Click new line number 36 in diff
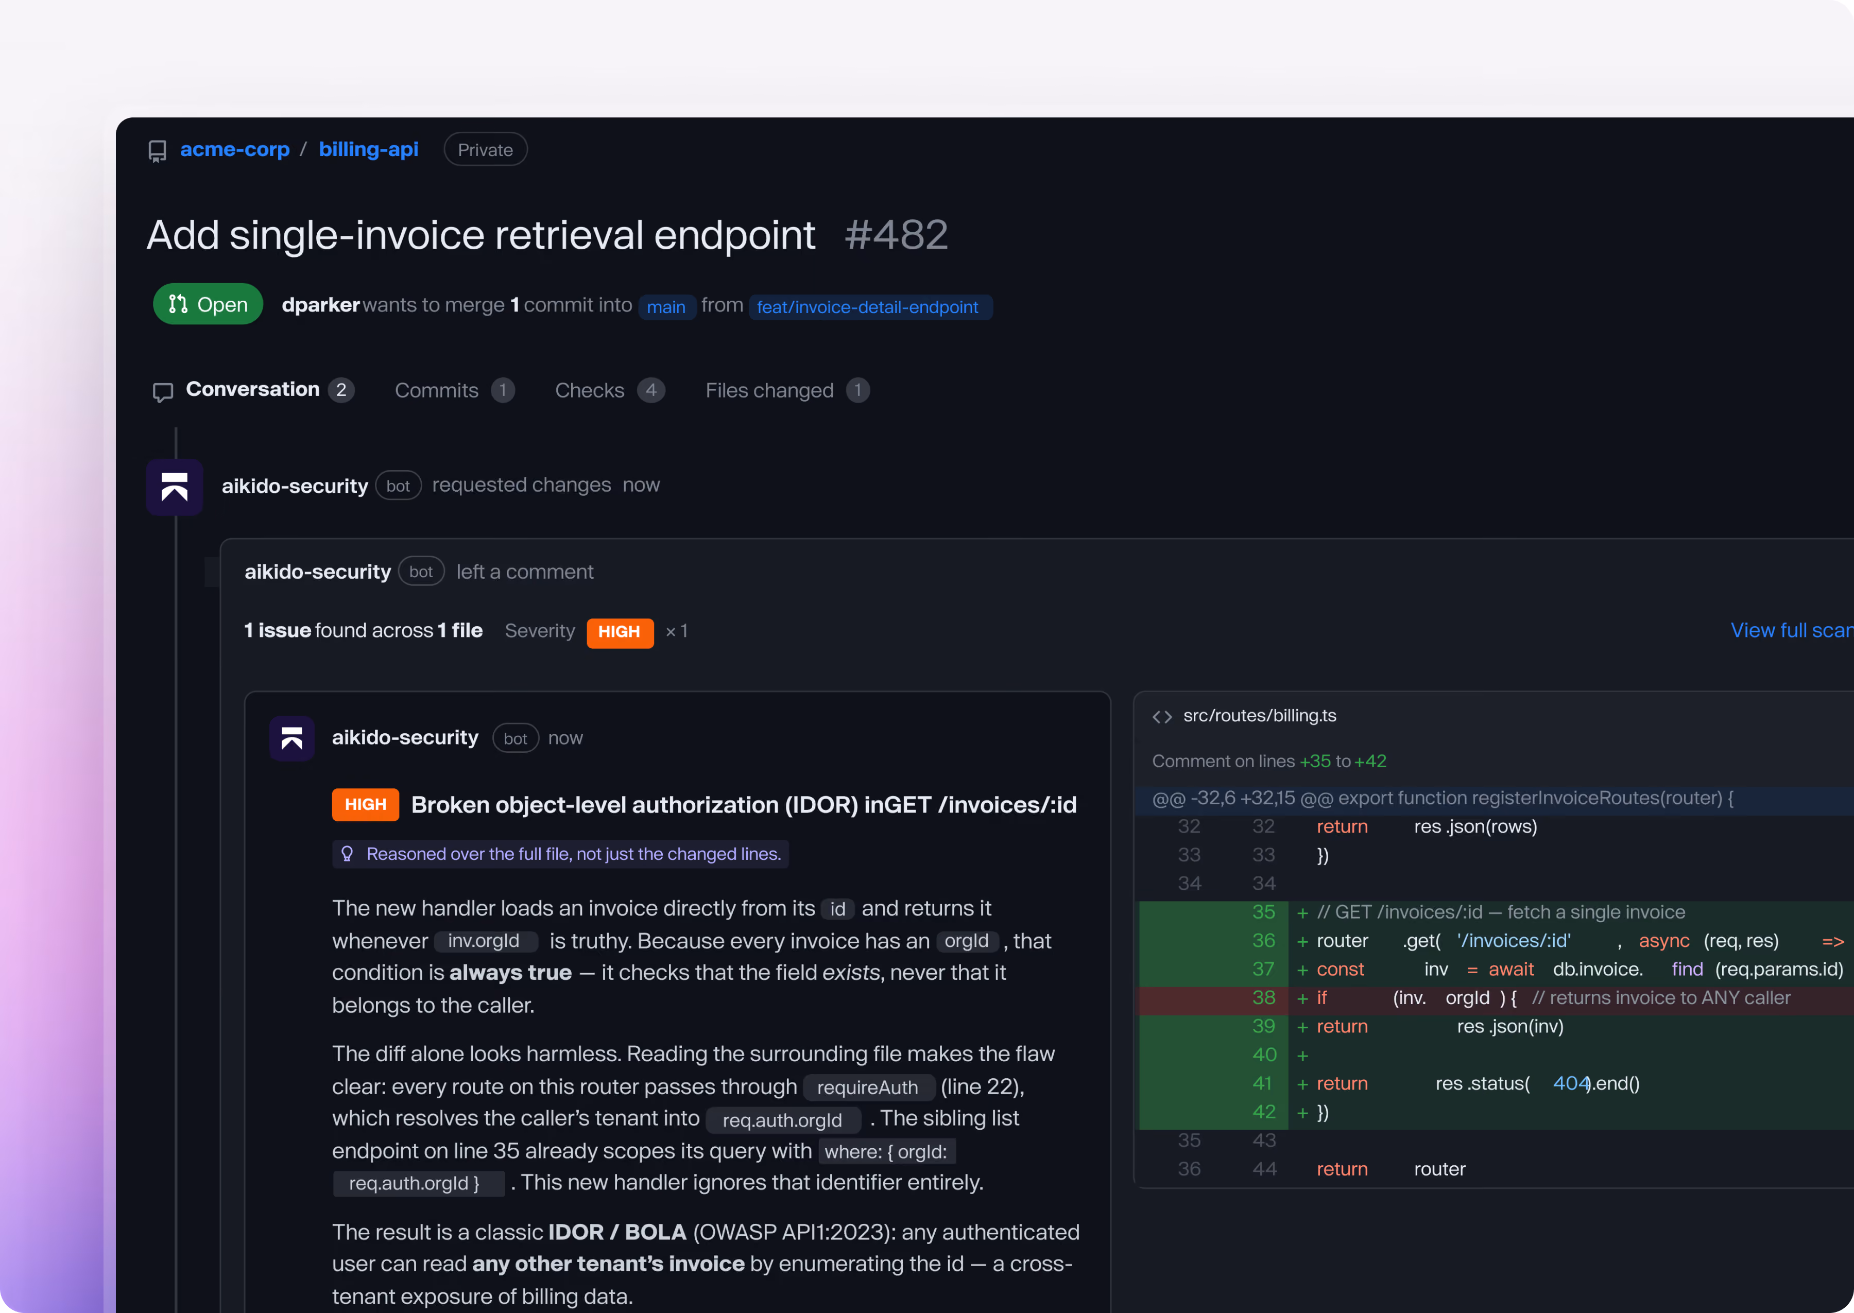 pyautogui.click(x=1263, y=941)
